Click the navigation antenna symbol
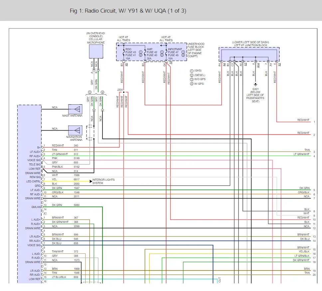The height and width of the screenshot is (291, 322). (76, 131)
